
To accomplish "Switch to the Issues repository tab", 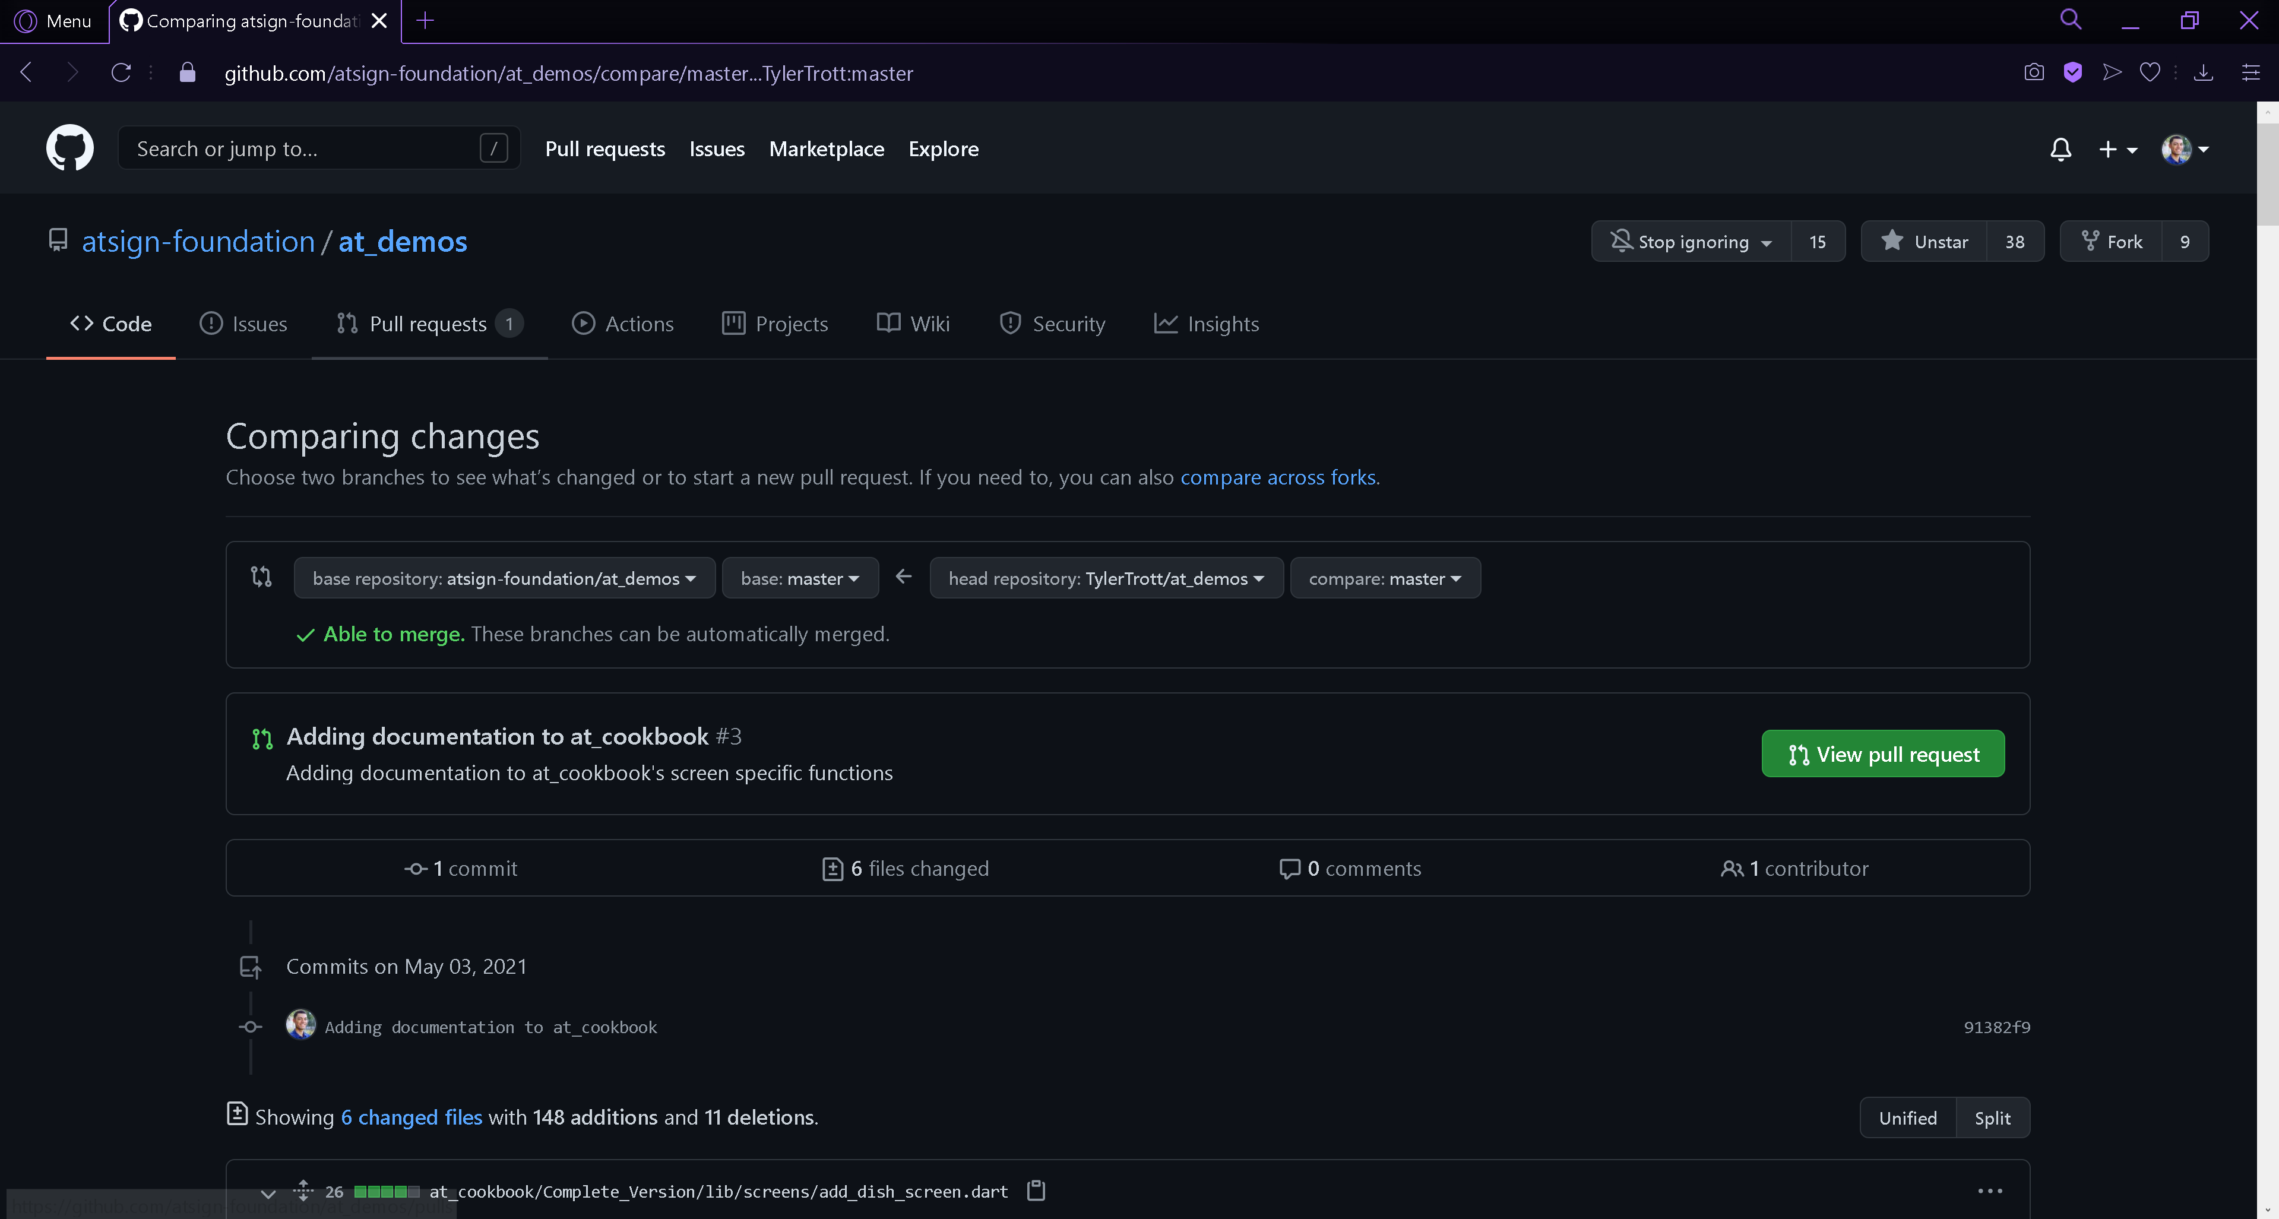I will tap(243, 324).
